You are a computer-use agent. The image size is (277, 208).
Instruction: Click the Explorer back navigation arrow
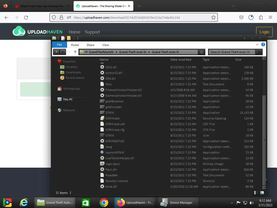56,52
